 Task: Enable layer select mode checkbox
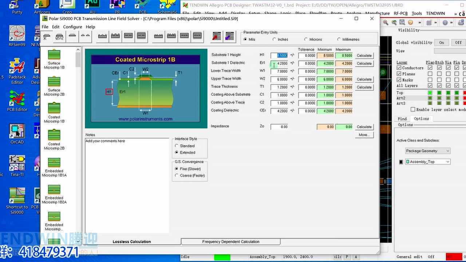[x=413, y=110]
